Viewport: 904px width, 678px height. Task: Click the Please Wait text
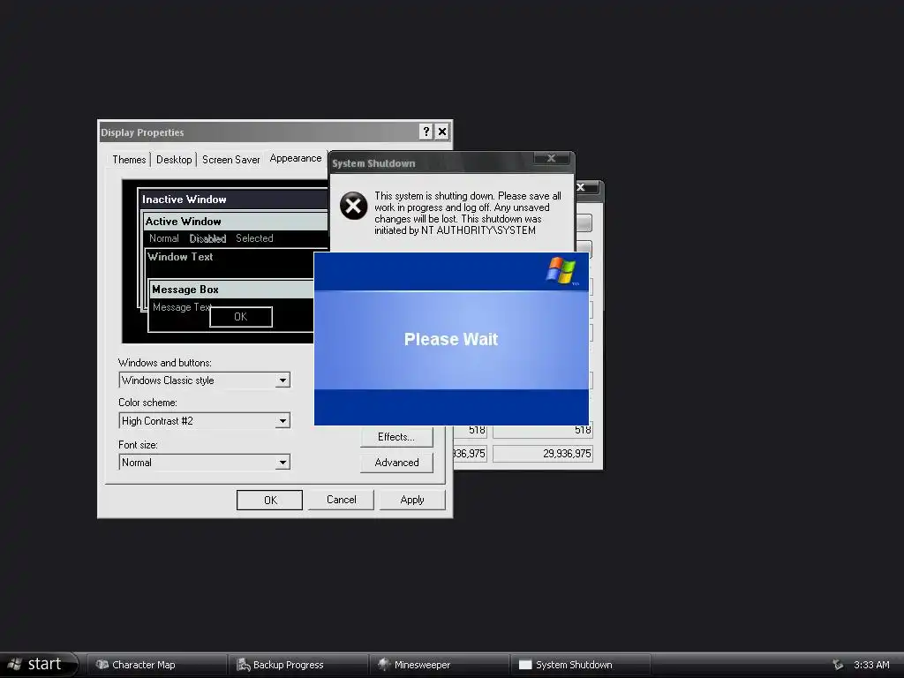tap(451, 339)
